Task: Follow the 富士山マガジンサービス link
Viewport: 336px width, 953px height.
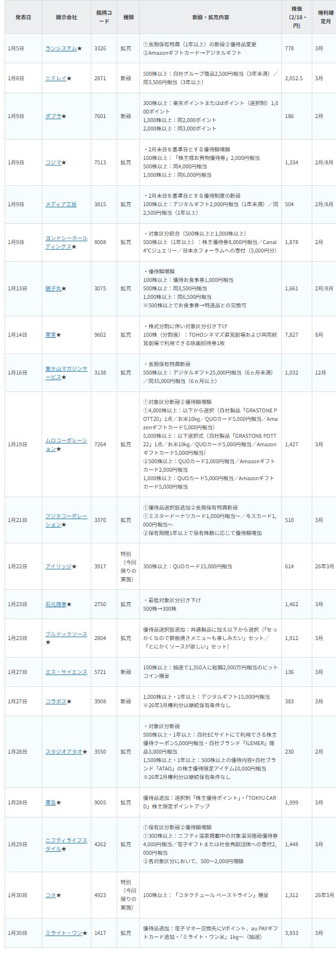Action: click(x=67, y=373)
